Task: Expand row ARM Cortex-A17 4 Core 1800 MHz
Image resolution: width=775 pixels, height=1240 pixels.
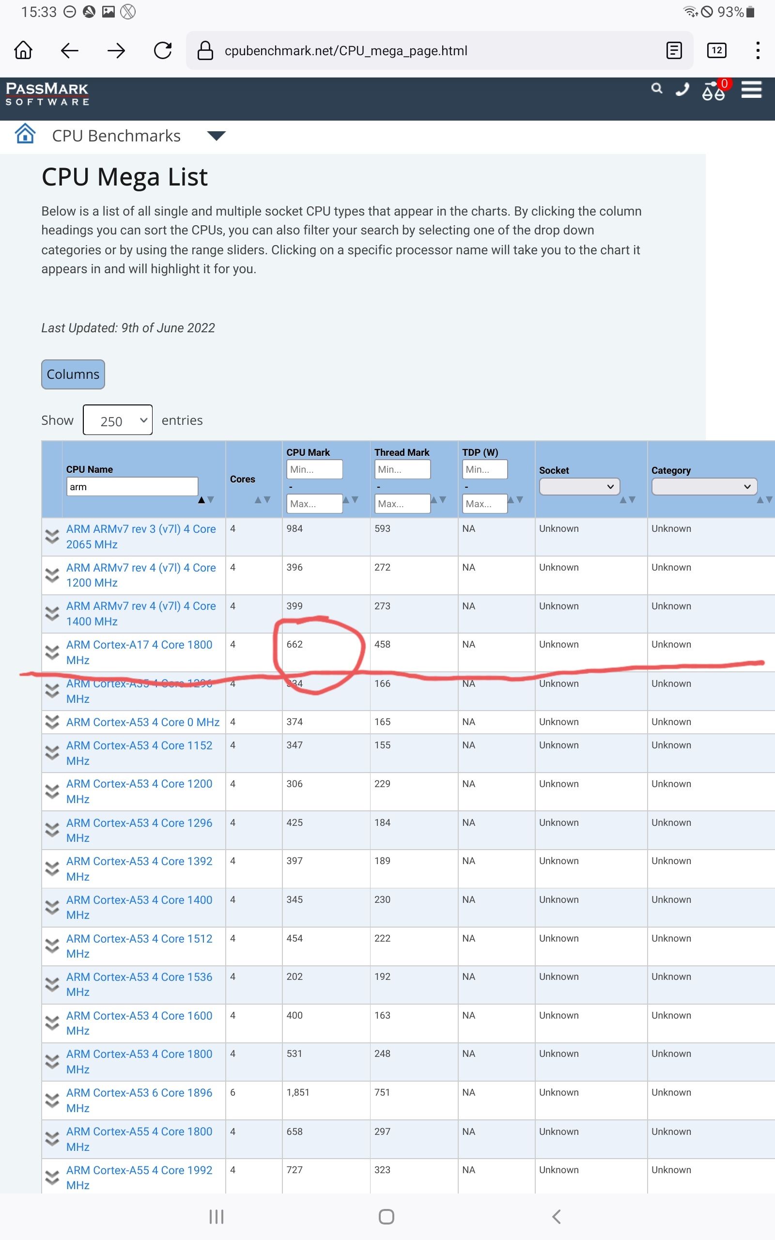Action: pyautogui.click(x=52, y=652)
